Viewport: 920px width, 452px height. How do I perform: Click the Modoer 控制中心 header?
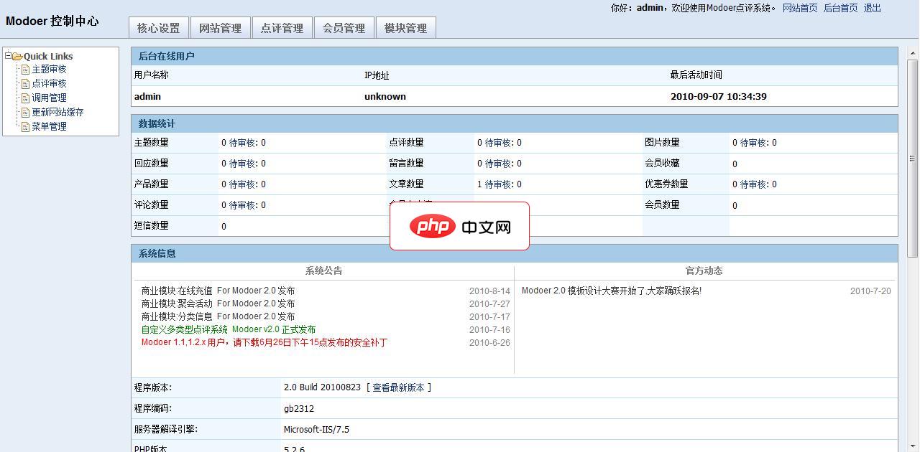tap(52, 22)
